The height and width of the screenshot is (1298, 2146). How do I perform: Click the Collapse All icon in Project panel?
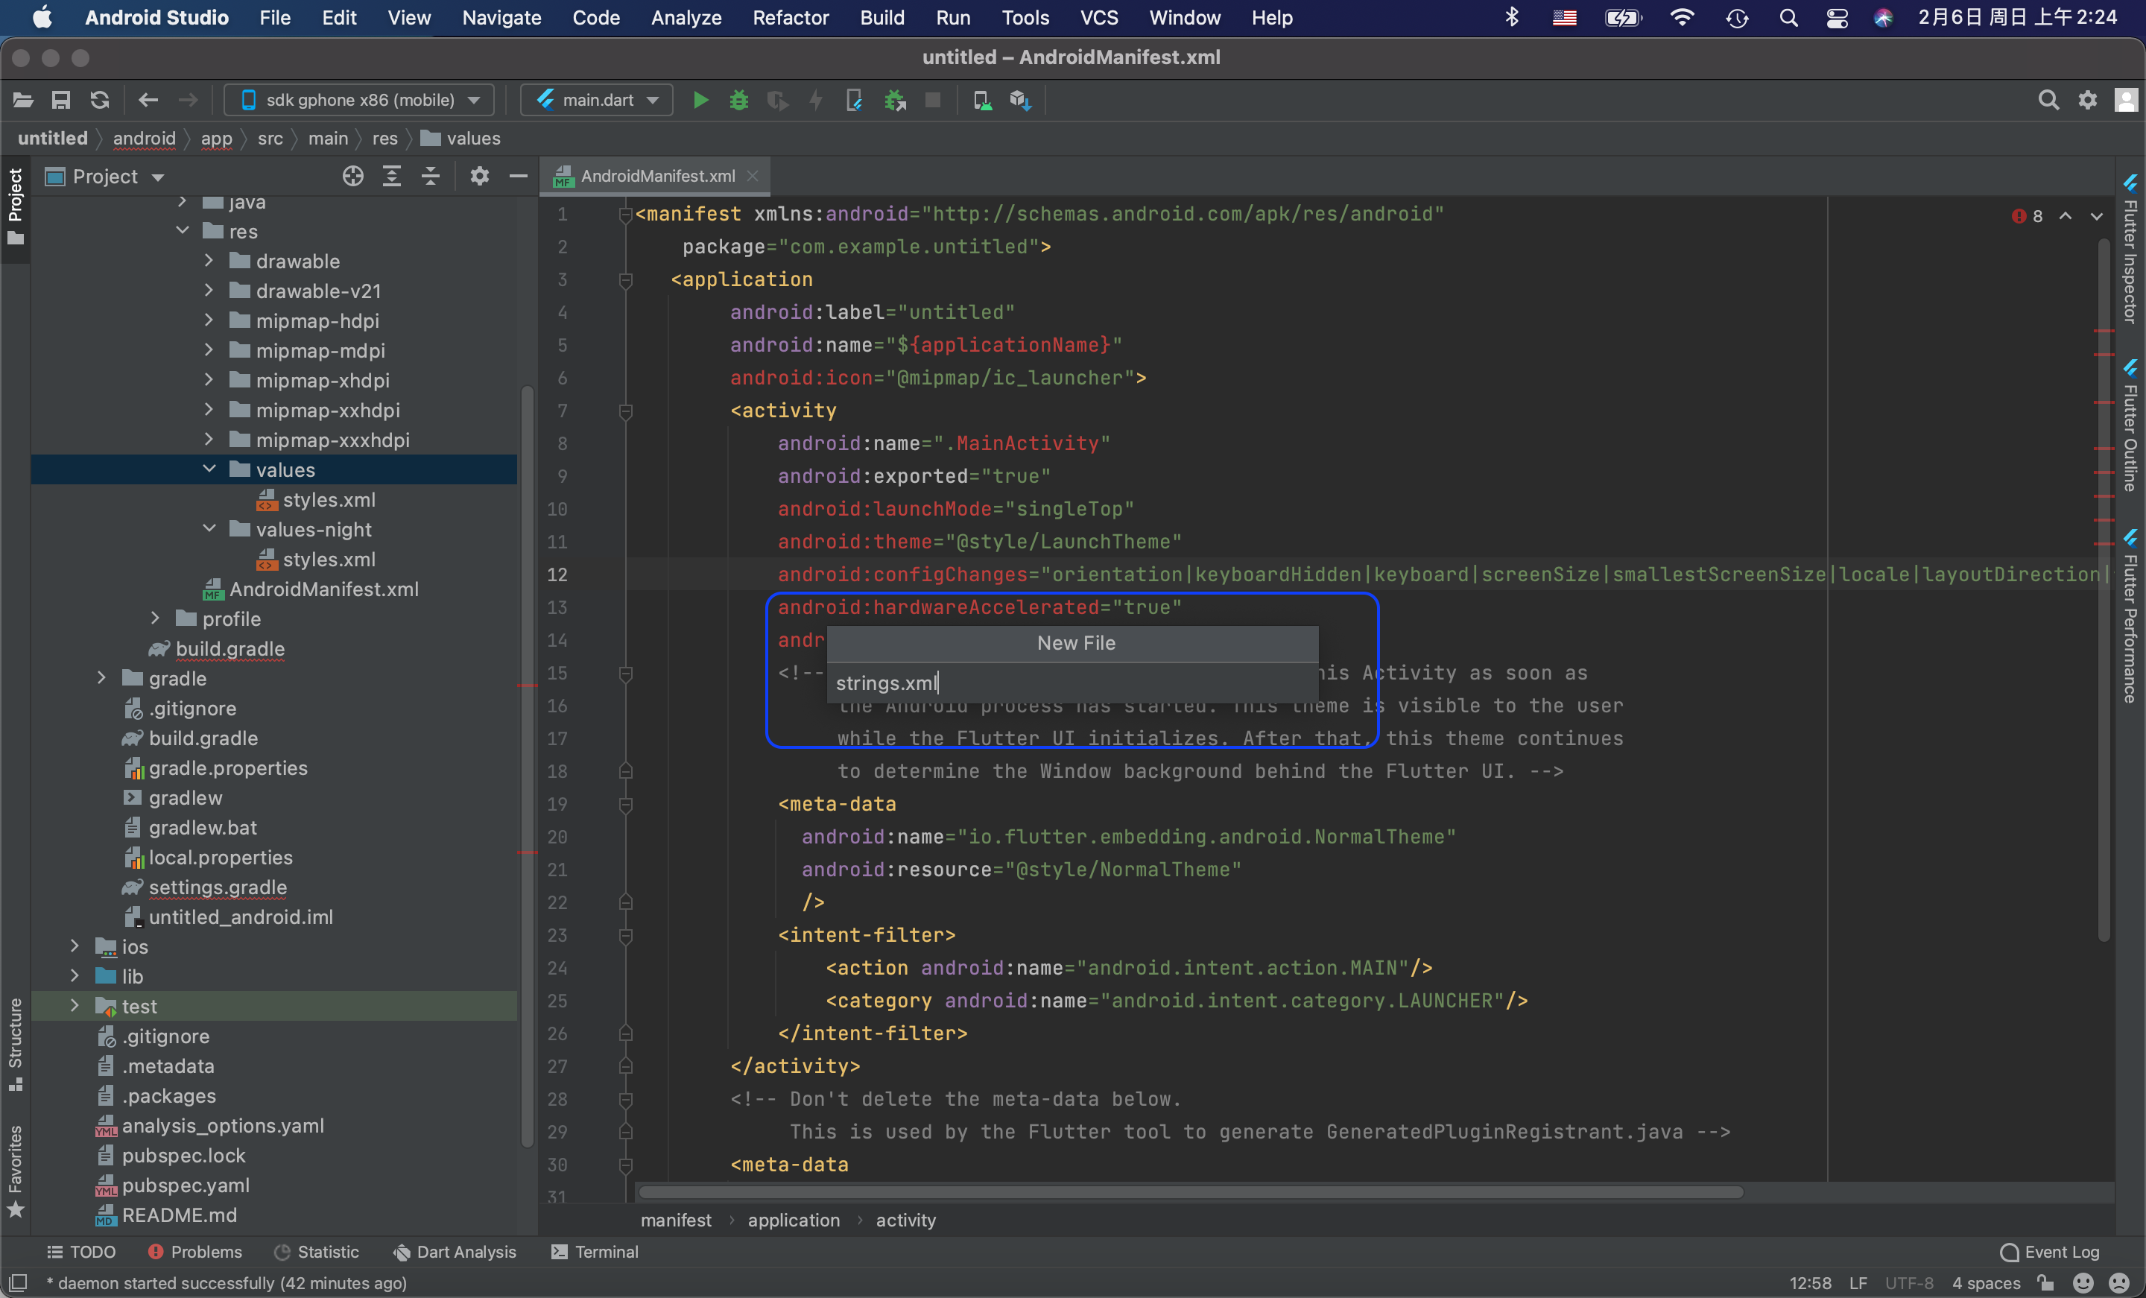tap(430, 176)
